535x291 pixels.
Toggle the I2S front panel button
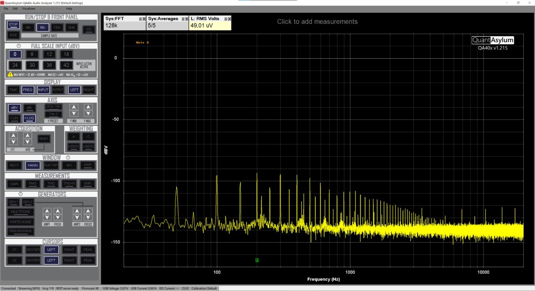coord(89,29)
